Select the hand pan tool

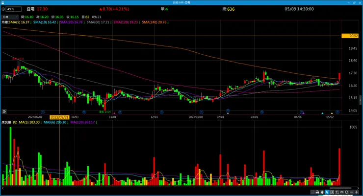tap(322, 192)
